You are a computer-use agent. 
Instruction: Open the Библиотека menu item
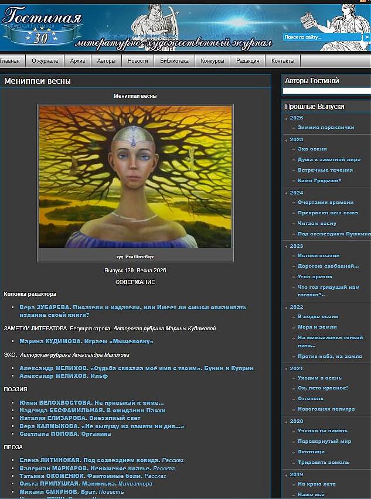point(174,61)
